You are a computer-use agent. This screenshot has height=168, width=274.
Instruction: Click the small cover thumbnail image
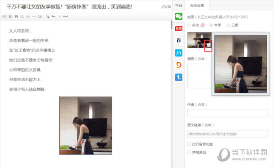(200, 40)
